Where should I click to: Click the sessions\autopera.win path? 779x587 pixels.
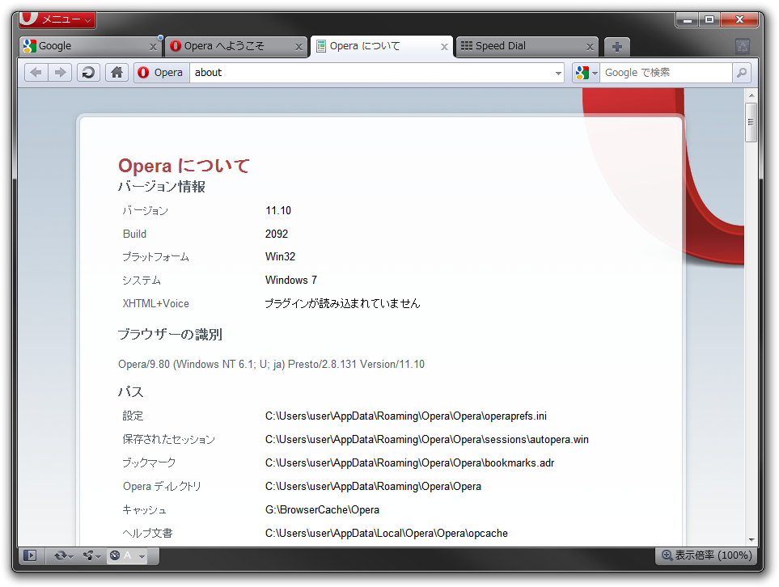pyautogui.click(x=427, y=440)
